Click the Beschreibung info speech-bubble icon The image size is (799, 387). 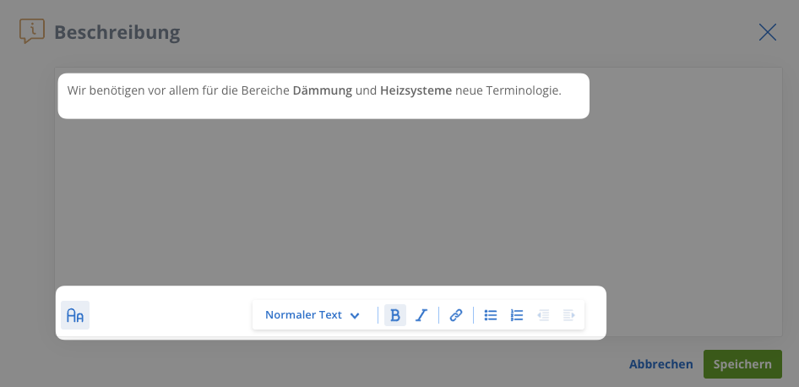tap(31, 30)
